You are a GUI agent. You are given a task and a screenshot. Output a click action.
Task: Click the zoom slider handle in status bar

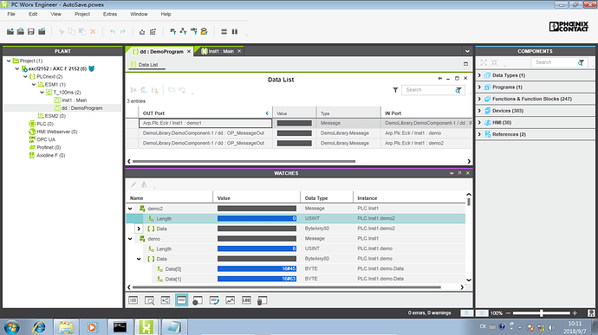tap(542, 313)
